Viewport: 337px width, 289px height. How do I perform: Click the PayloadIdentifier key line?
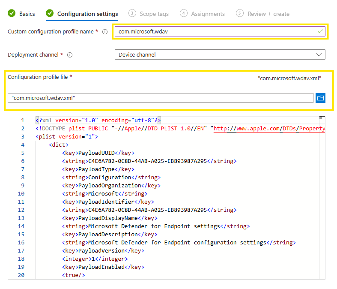coord(108,202)
